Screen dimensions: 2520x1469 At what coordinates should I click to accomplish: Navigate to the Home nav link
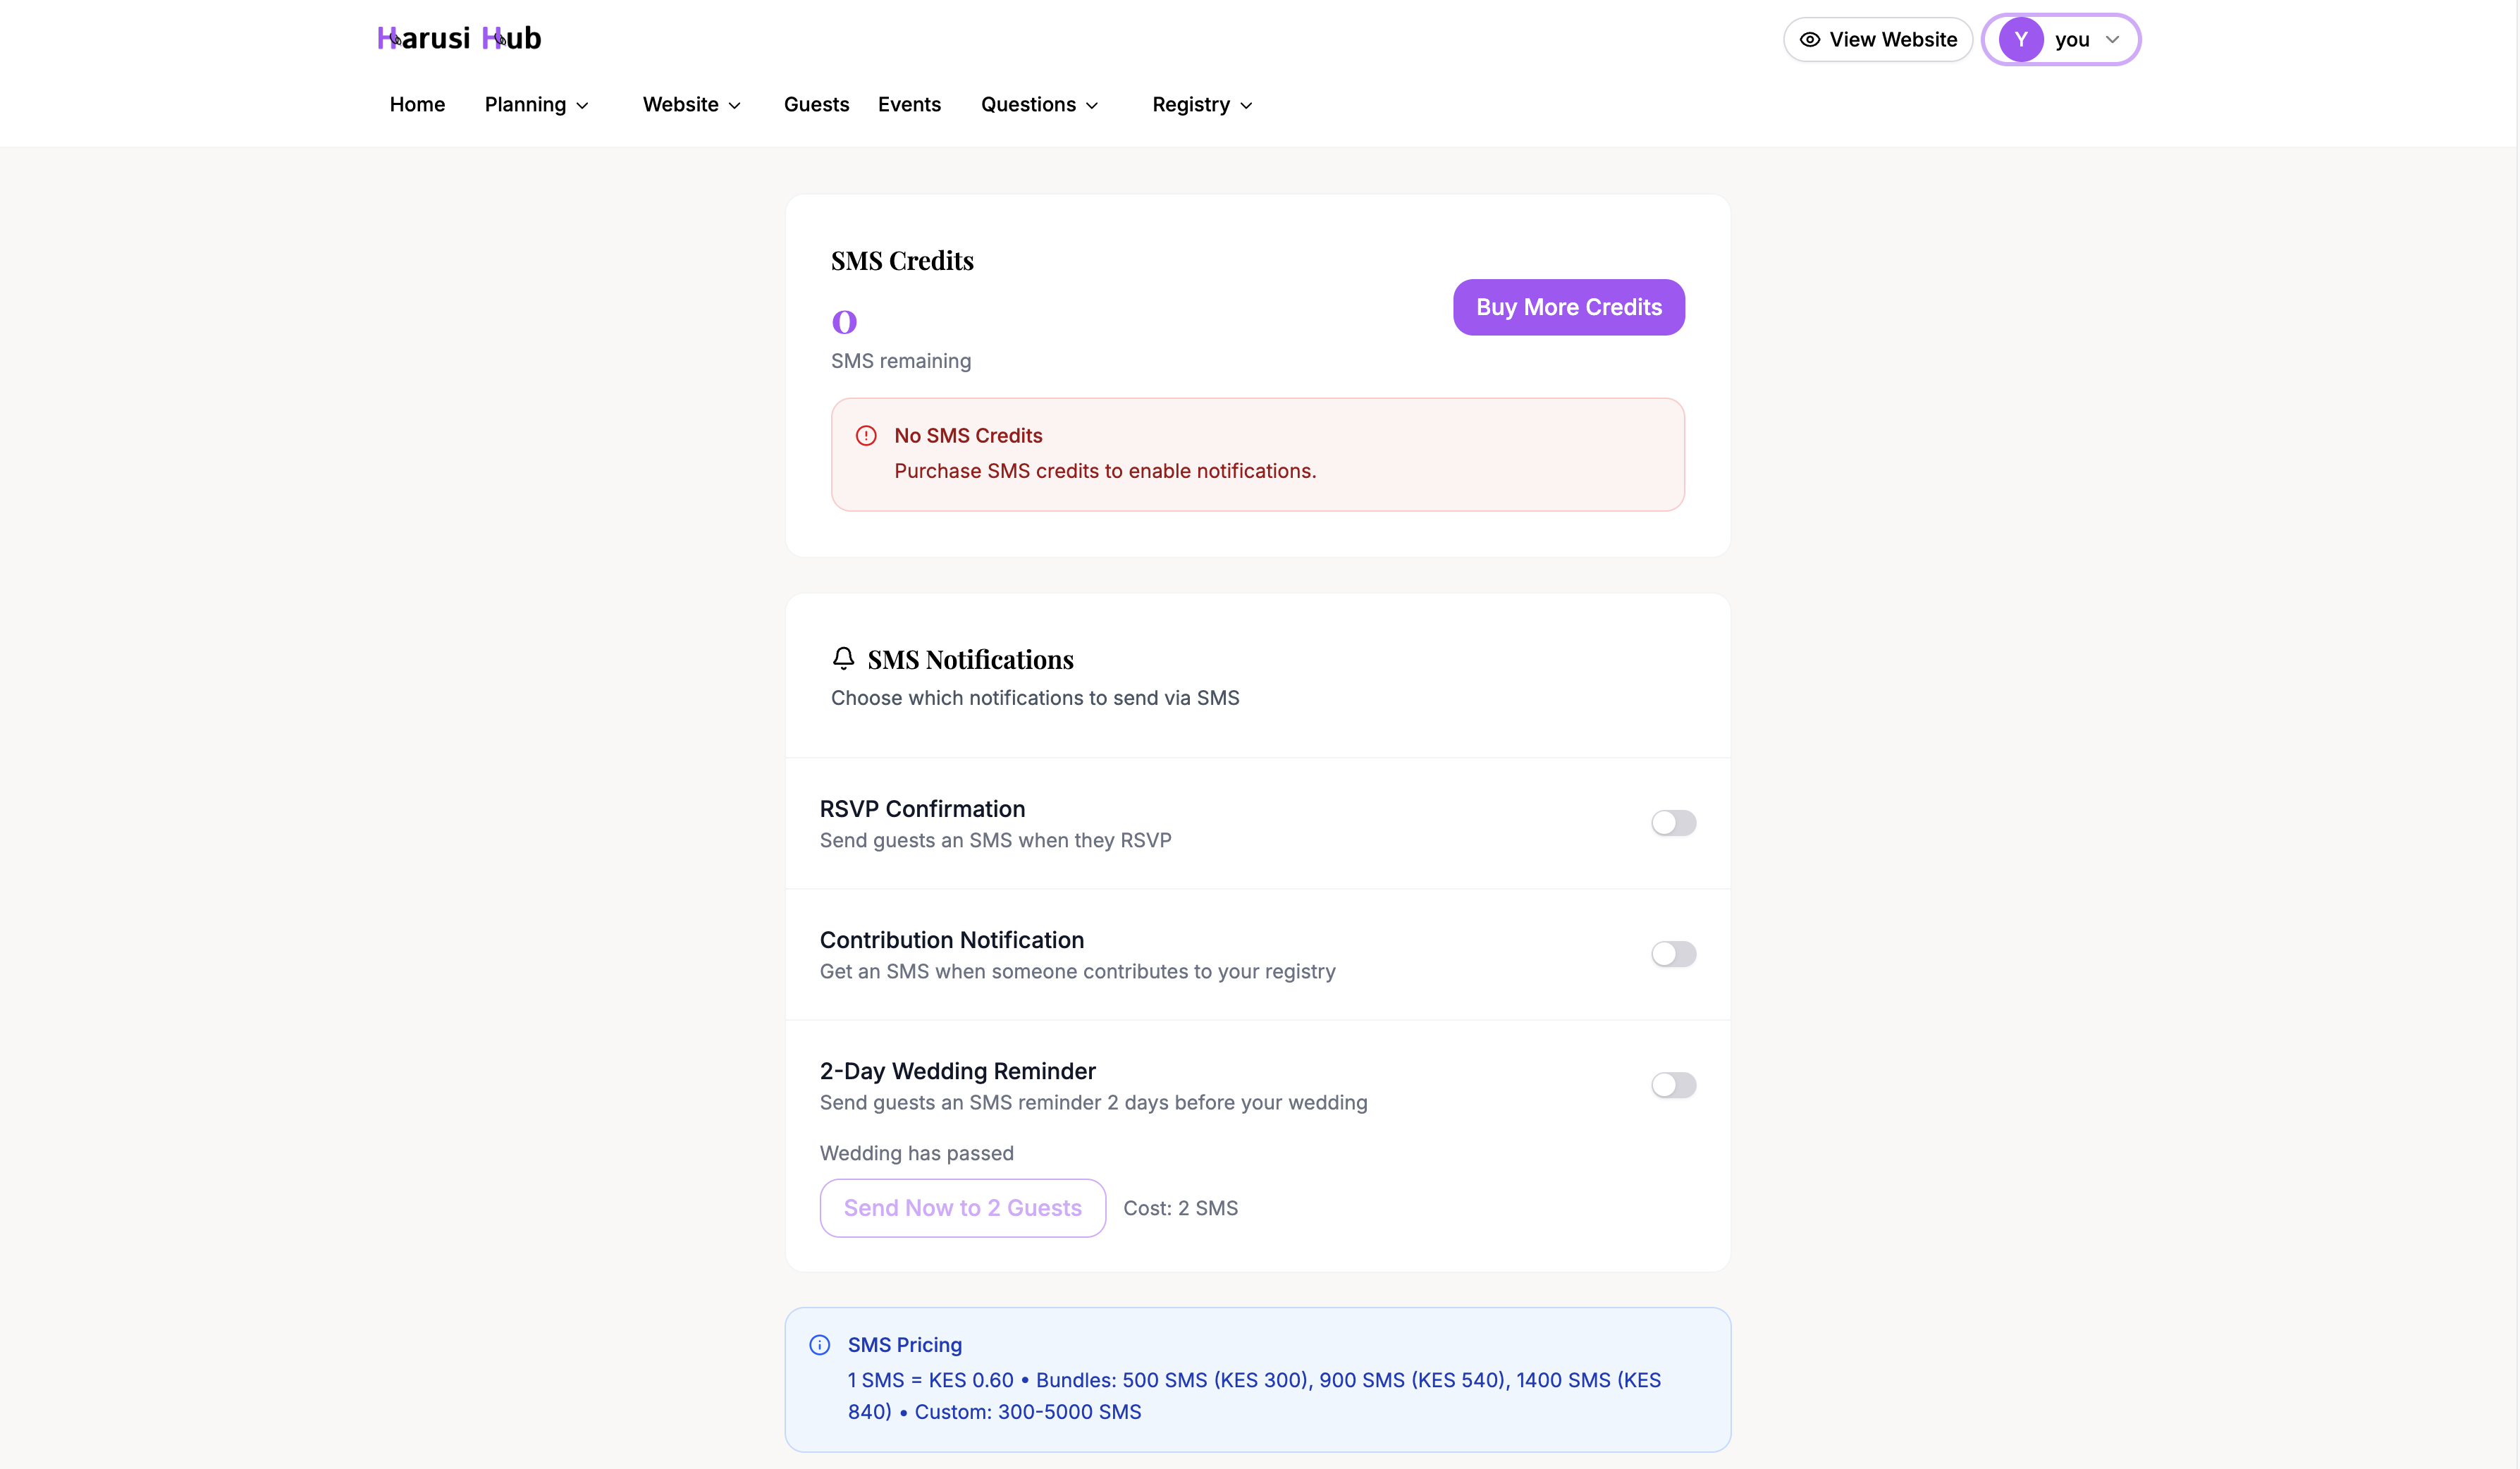417,105
